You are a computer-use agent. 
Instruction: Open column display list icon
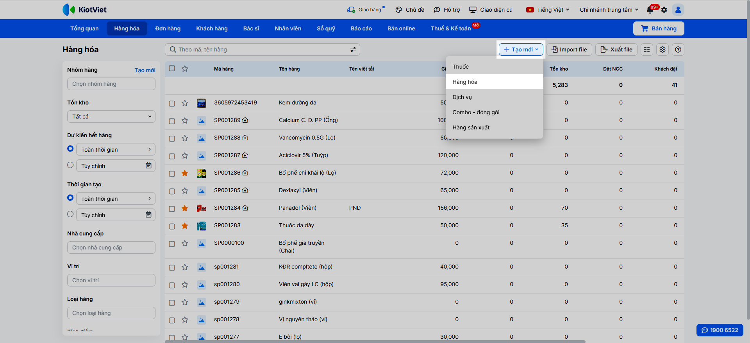click(647, 50)
